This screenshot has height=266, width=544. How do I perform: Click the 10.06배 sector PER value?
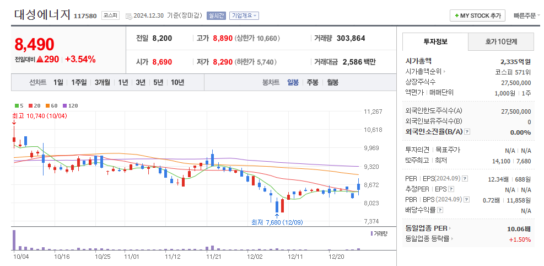tap(518, 229)
